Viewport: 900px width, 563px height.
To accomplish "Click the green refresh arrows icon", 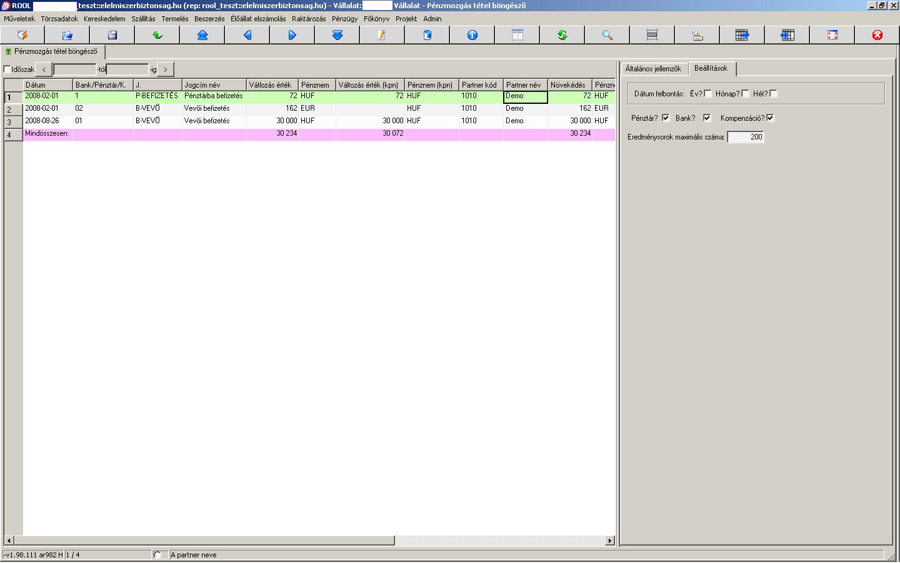I will (x=562, y=35).
